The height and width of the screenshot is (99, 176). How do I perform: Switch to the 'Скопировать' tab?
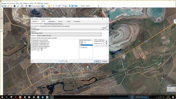[77, 21]
